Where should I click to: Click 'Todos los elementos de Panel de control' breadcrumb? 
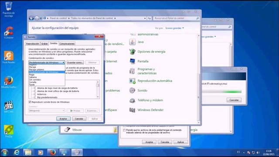[x=92, y=18]
